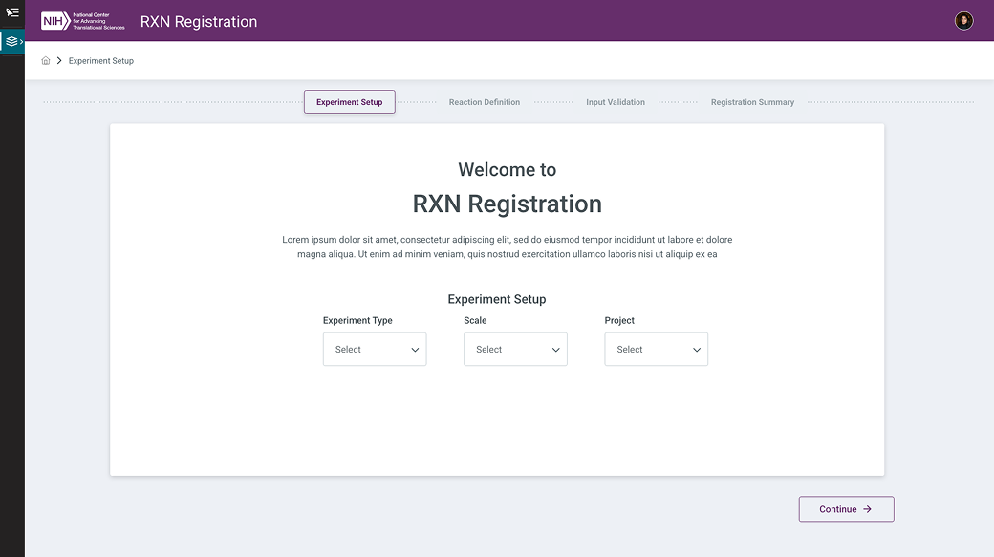Viewport: 994px width, 557px height.
Task: Jump to the Registration Summary step
Action: point(752,102)
